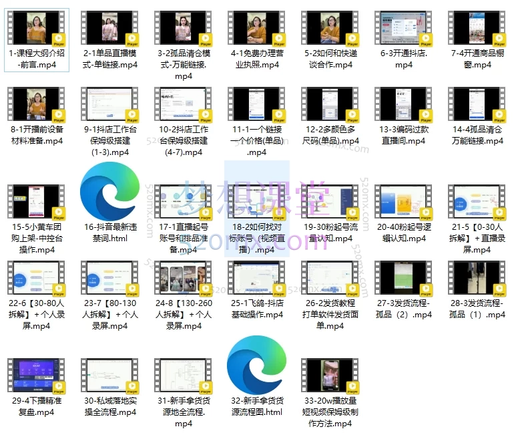Screen dimensions: 516x435
Task: Click file name 6-3开通抖店.mp4
Action: [x=404, y=59]
